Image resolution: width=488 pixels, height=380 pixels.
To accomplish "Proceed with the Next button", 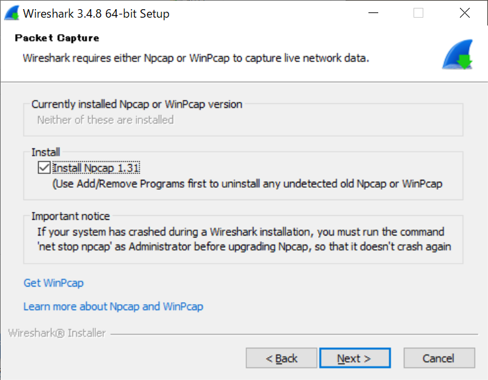I will [x=355, y=358].
